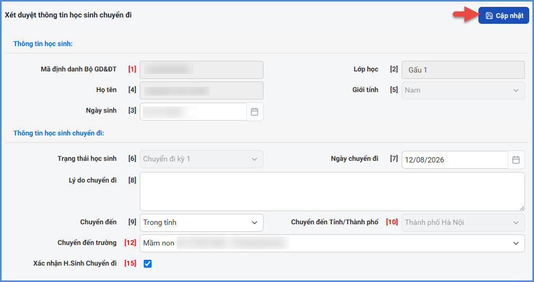
Task: Focus the Lý do chuyển đi text area
Action: coord(332,192)
